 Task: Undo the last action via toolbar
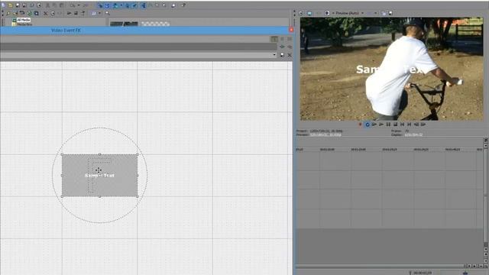click(x=72, y=5)
